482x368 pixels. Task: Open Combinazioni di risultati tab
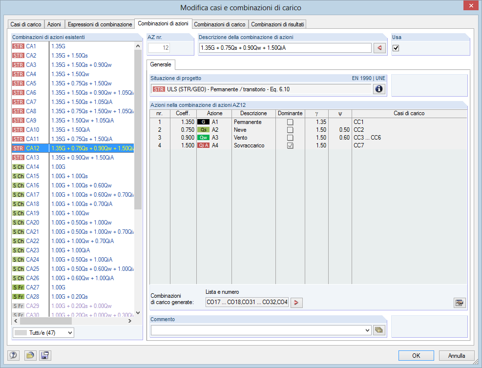(x=277, y=24)
